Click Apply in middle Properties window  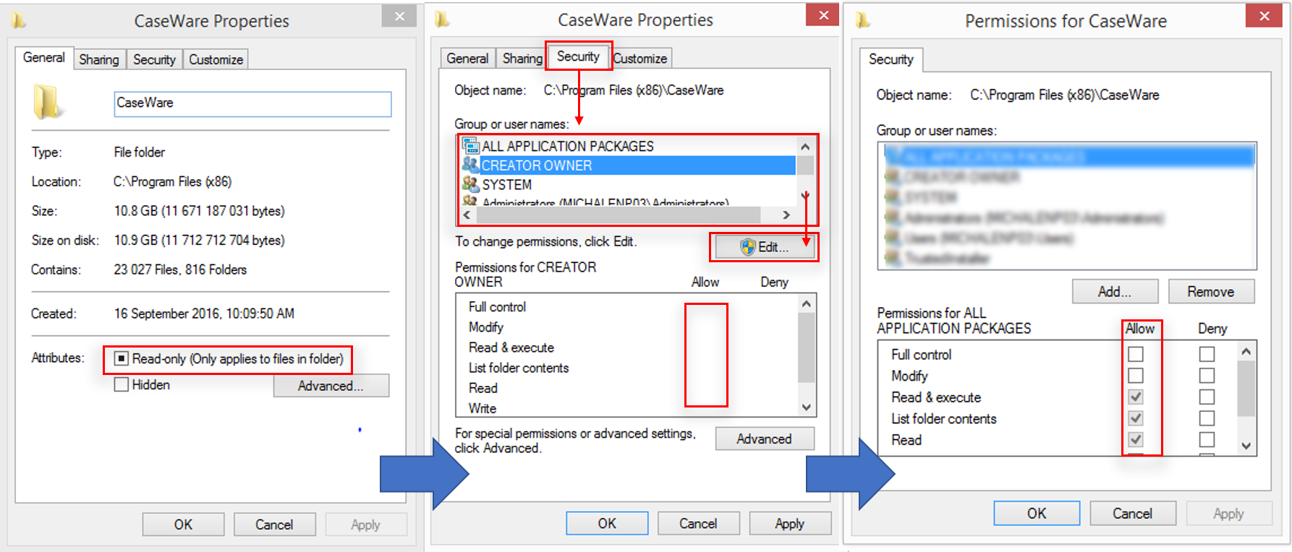[790, 523]
